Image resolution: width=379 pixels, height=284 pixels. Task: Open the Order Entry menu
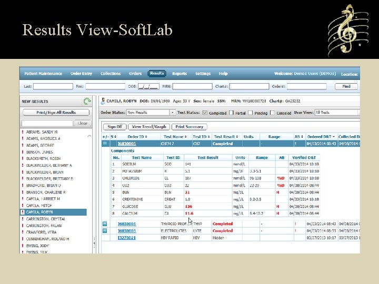(x=81, y=74)
